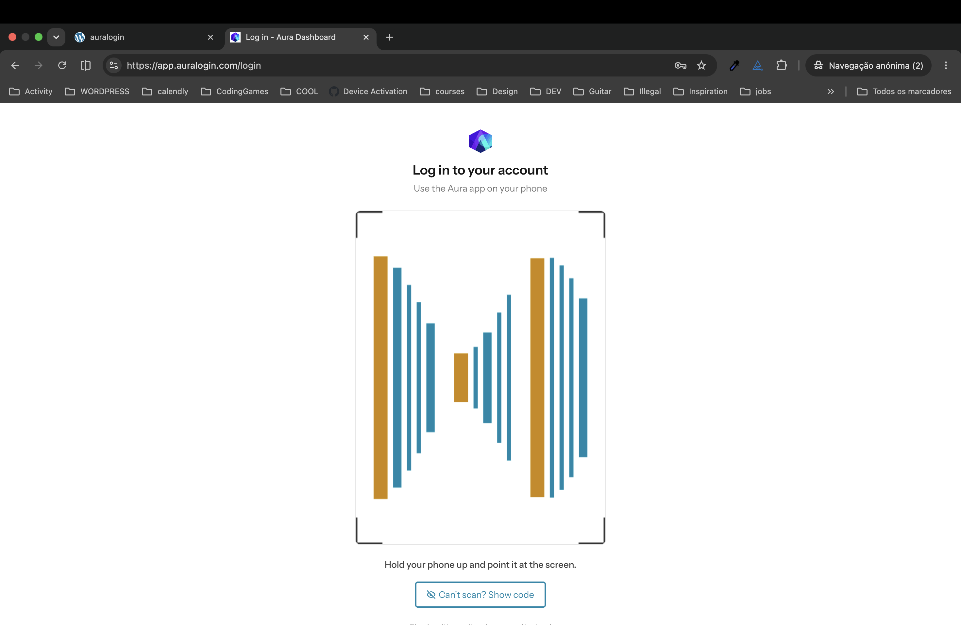The width and height of the screenshot is (961, 625).
Task: Open the Device Activation bookmark
Action: [x=368, y=92]
